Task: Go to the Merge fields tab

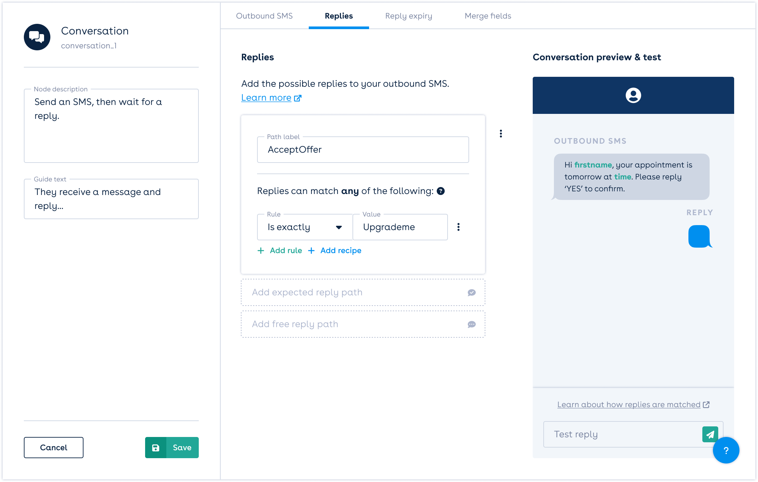Action: [488, 16]
